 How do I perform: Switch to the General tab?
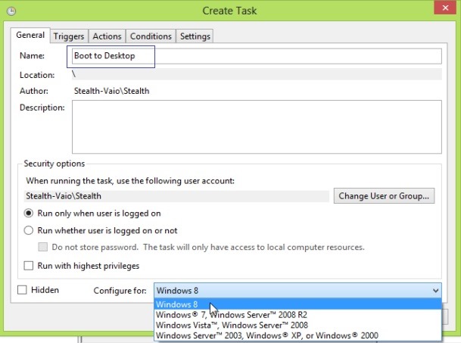30,35
